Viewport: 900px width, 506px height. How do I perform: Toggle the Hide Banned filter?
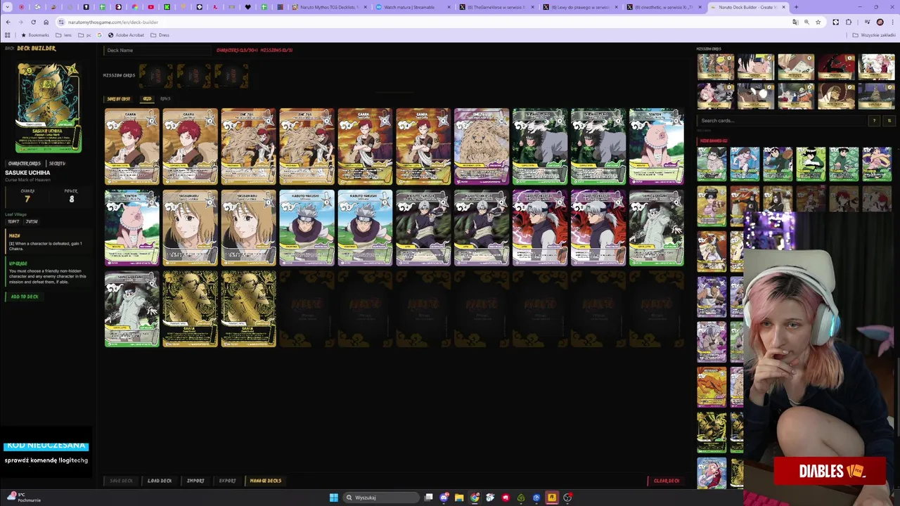[713, 141]
